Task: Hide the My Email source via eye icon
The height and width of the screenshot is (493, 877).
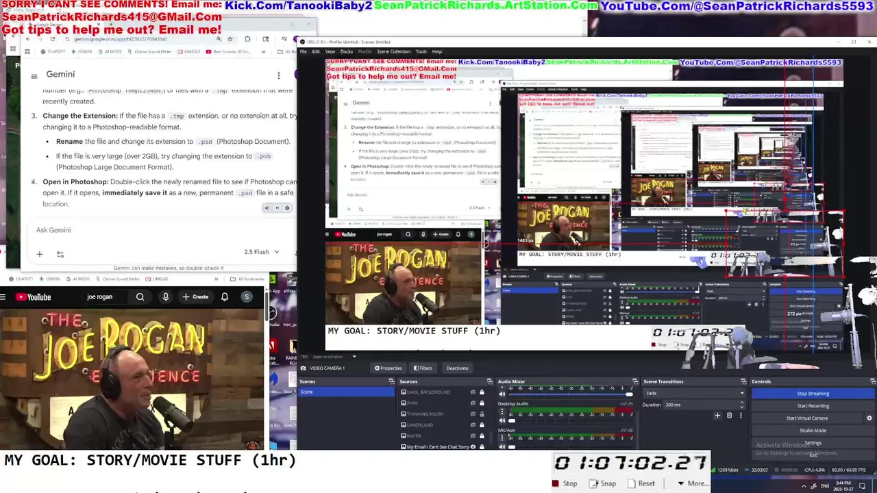Action: [x=473, y=447]
